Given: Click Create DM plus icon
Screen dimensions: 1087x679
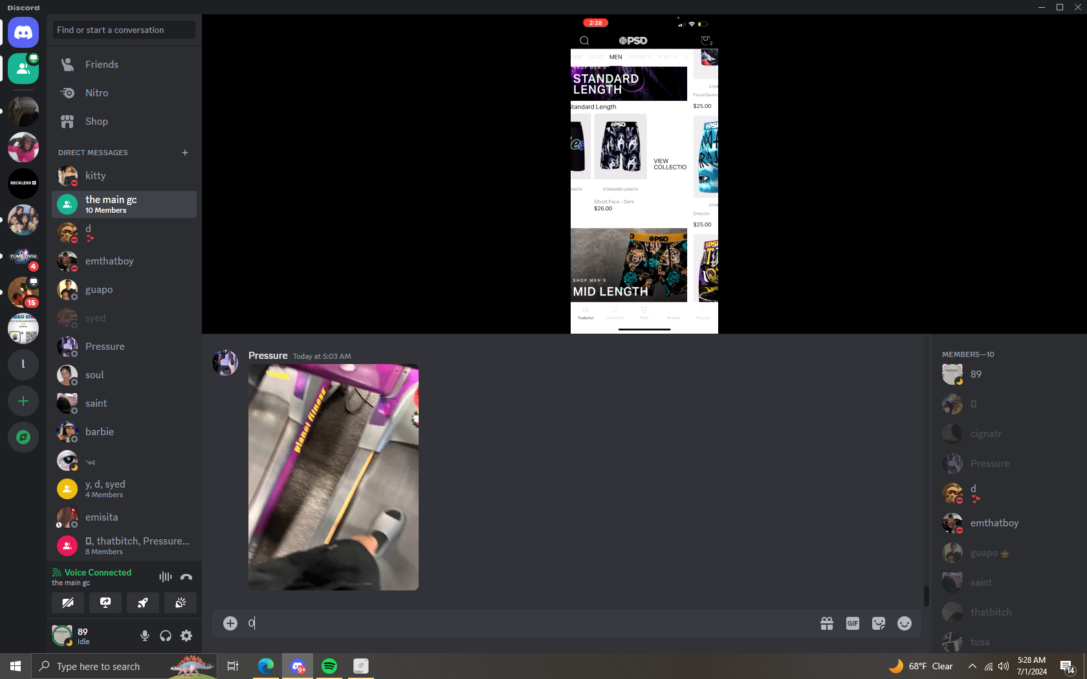Looking at the screenshot, I should (x=185, y=153).
